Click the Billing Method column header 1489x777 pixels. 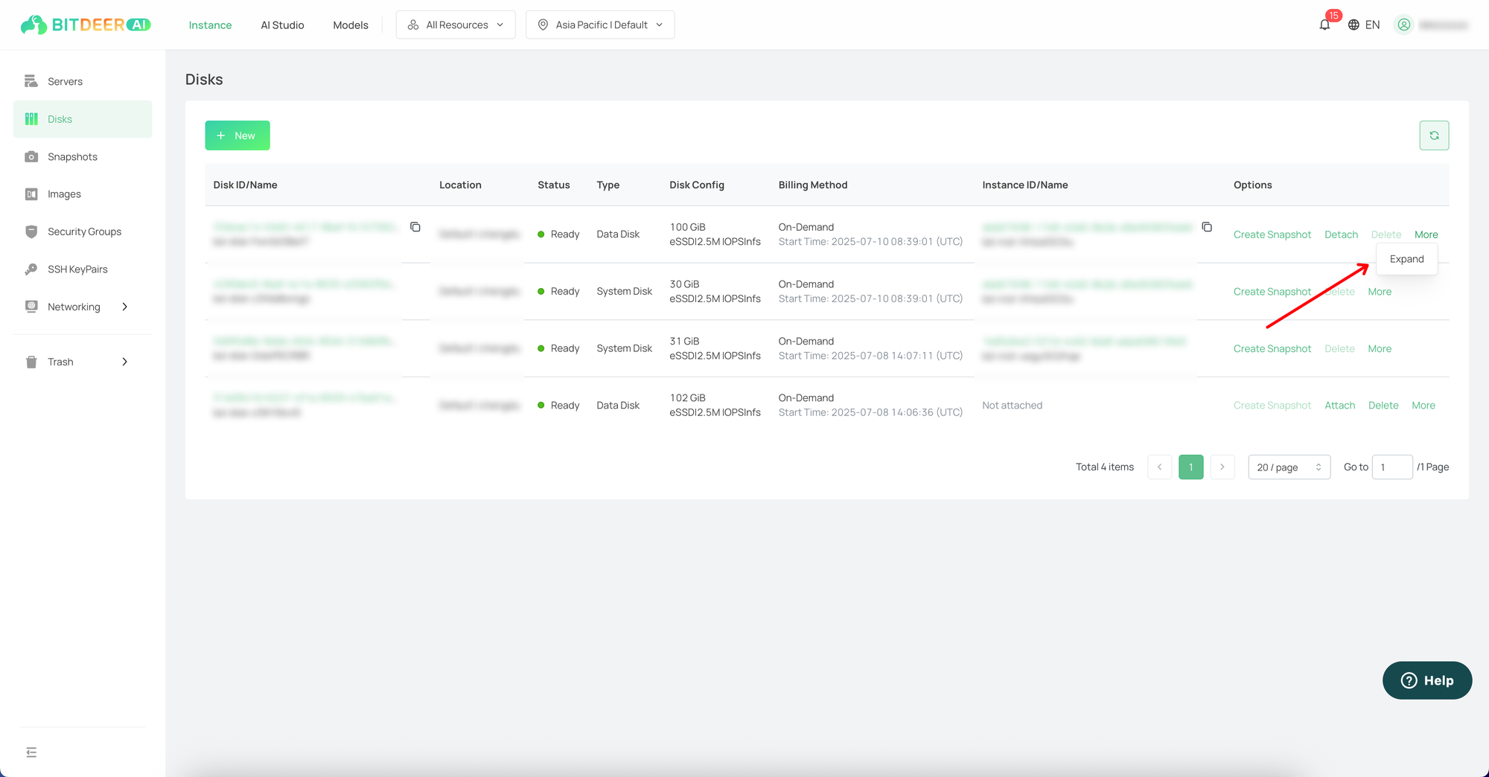[812, 185]
